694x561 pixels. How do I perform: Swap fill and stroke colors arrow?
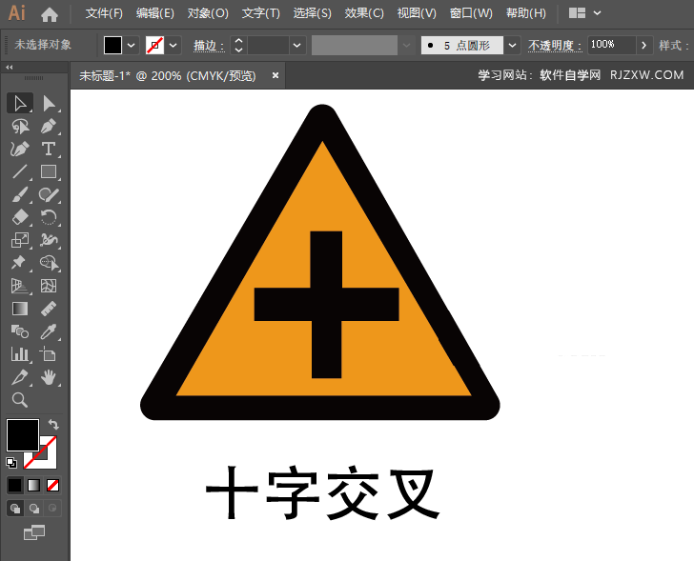[x=53, y=425]
